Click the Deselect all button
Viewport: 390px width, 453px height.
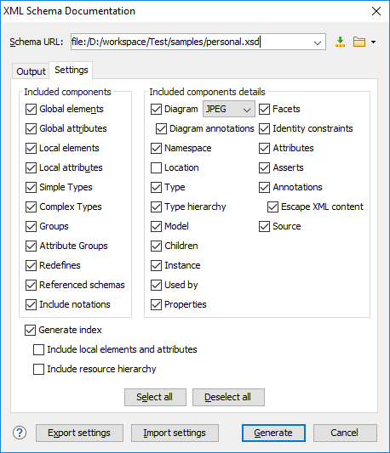coord(228,397)
